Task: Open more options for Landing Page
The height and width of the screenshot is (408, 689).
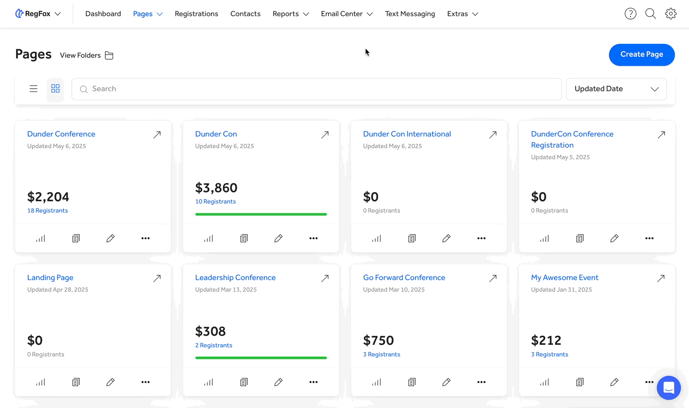Action: [x=145, y=382]
